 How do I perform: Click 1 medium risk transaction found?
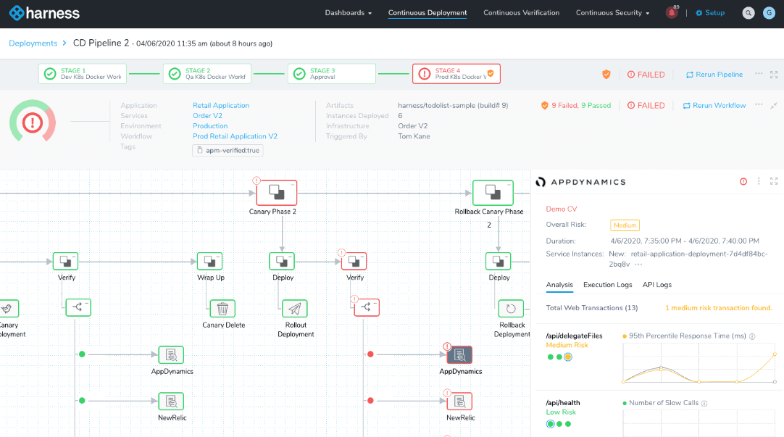click(x=718, y=308)
